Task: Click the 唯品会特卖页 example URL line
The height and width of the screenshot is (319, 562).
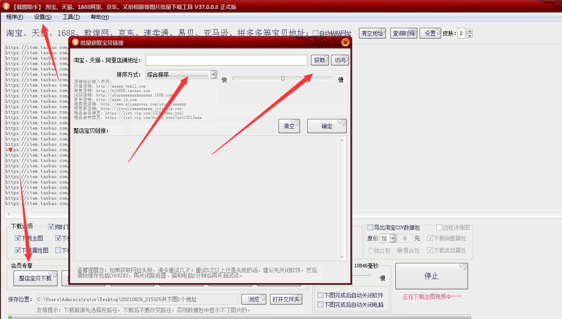Action: click(x=137, y=118)
